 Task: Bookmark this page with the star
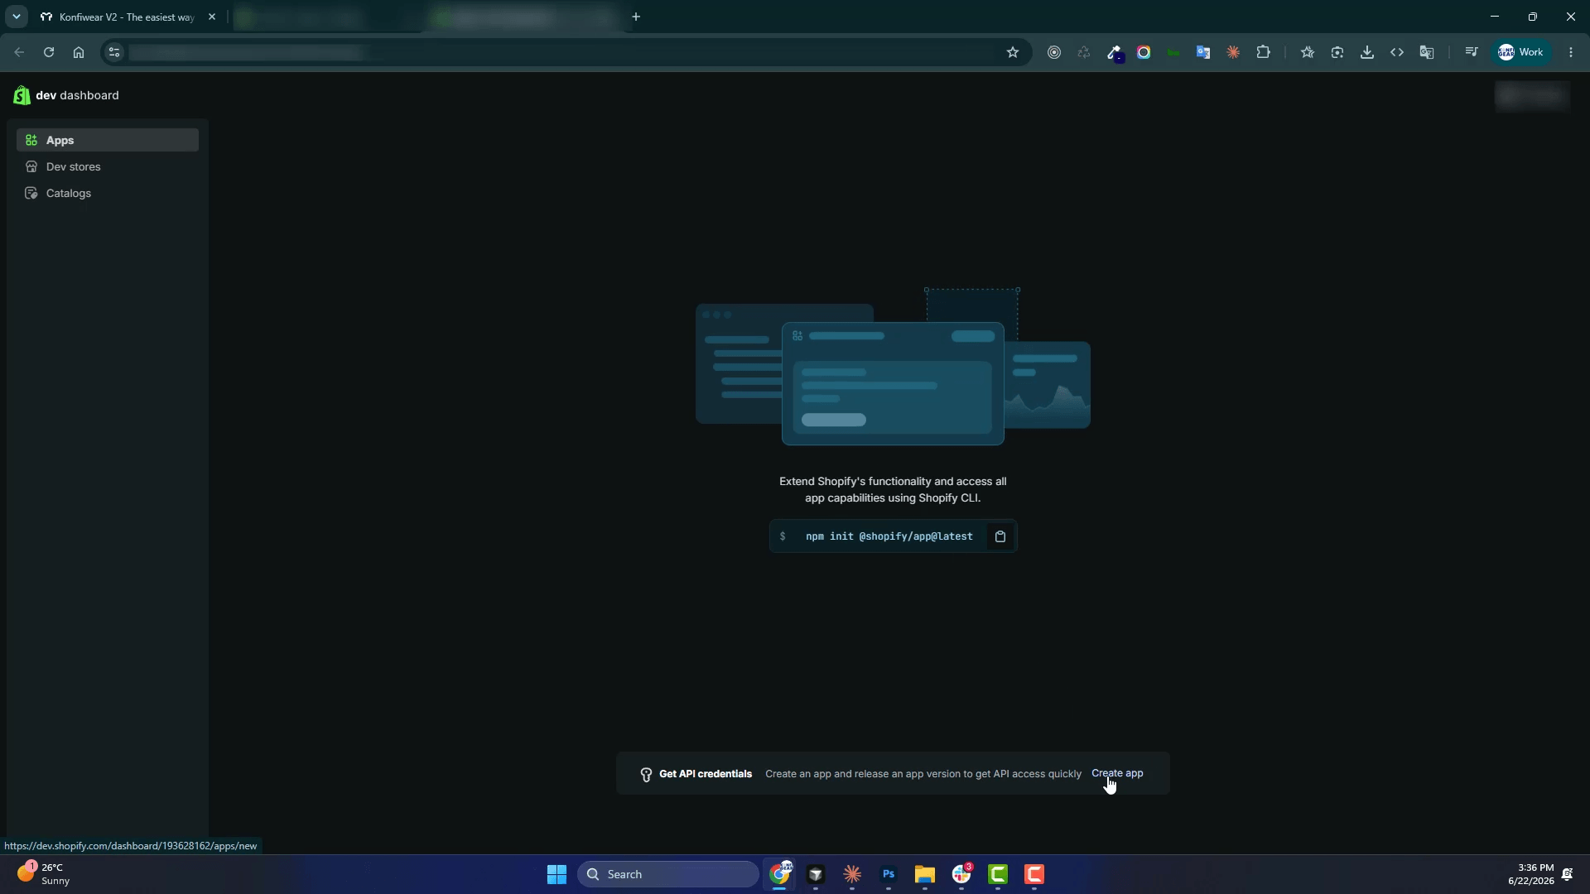1013,52
